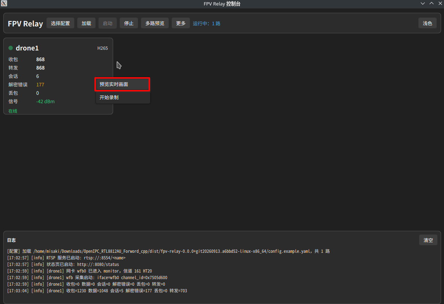Click the FPV Relay app title

[x=25, y=24]
